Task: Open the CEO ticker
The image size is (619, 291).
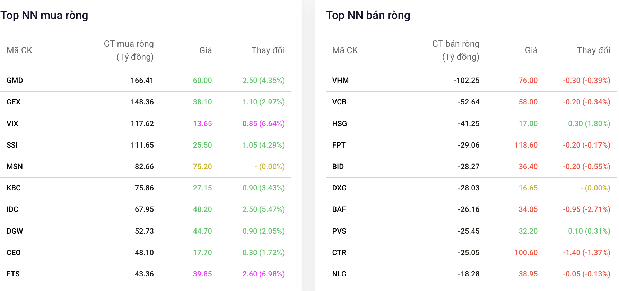Action: pos(14,253)
